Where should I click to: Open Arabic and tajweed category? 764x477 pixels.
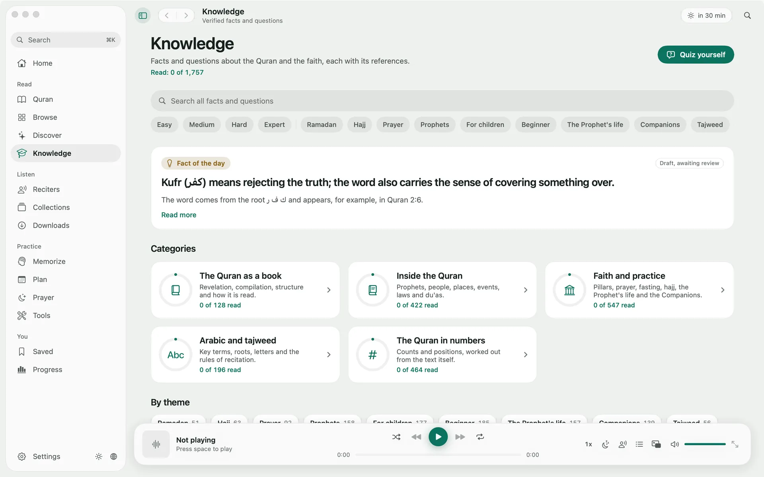245,355
